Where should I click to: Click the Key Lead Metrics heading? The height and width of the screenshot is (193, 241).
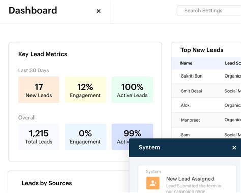coord(43,54)
